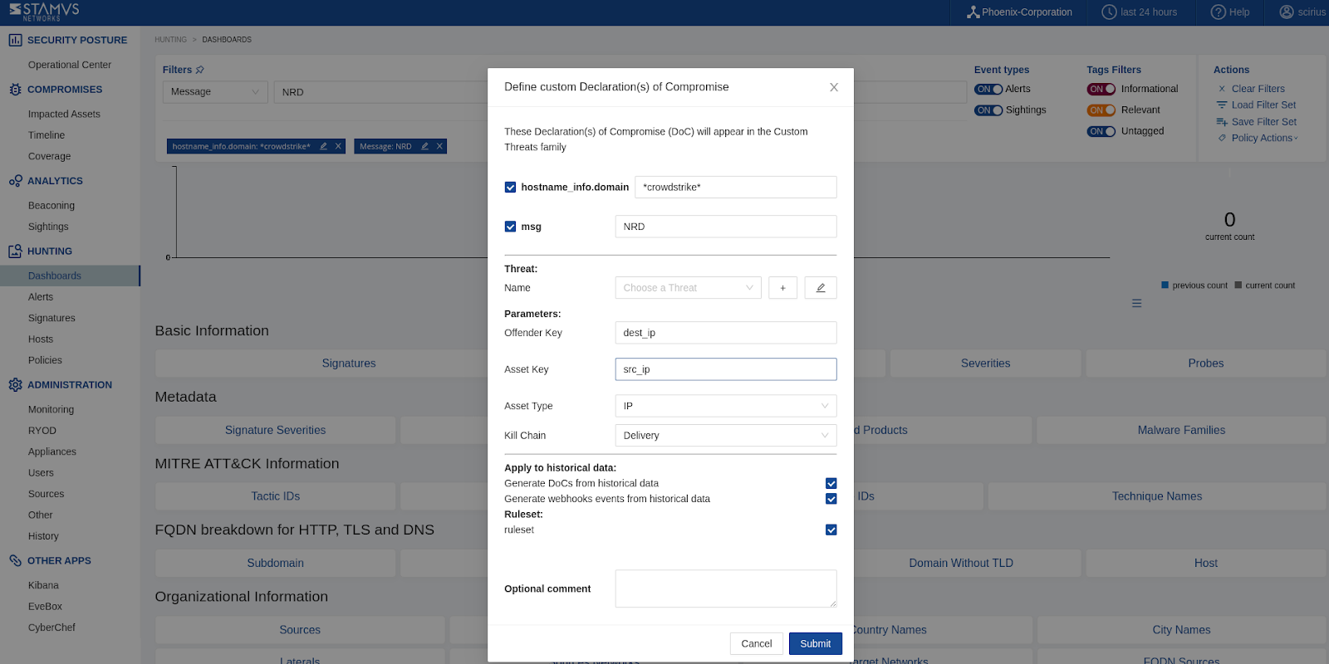Click the Security Posture section icon
This screenshot has height=664, width=1329.
coord(15,40)
